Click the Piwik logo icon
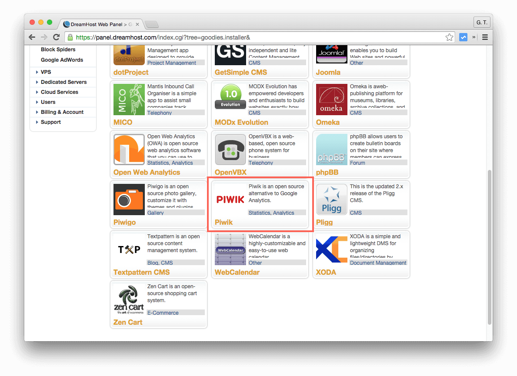 (230, 200)
